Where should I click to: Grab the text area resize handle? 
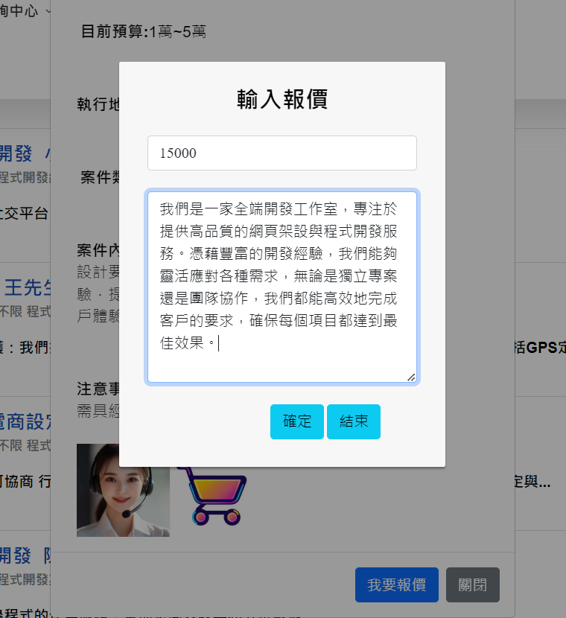pos(410,378)
